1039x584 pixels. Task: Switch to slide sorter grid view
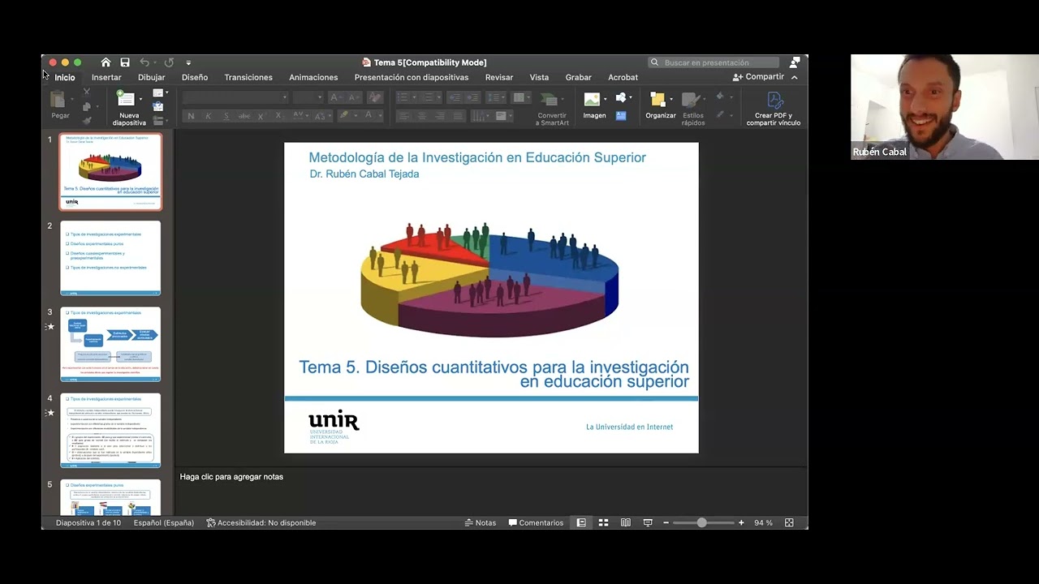tap(603, 523)
